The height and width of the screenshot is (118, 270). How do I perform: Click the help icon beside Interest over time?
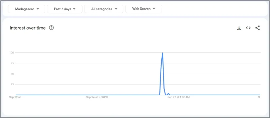click(x=51, y=28)
